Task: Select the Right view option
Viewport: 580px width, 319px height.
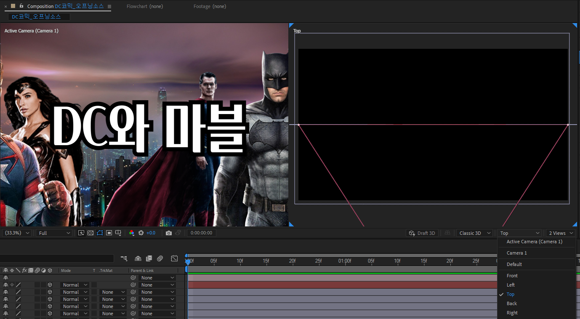Action: [x=512, y=313]
